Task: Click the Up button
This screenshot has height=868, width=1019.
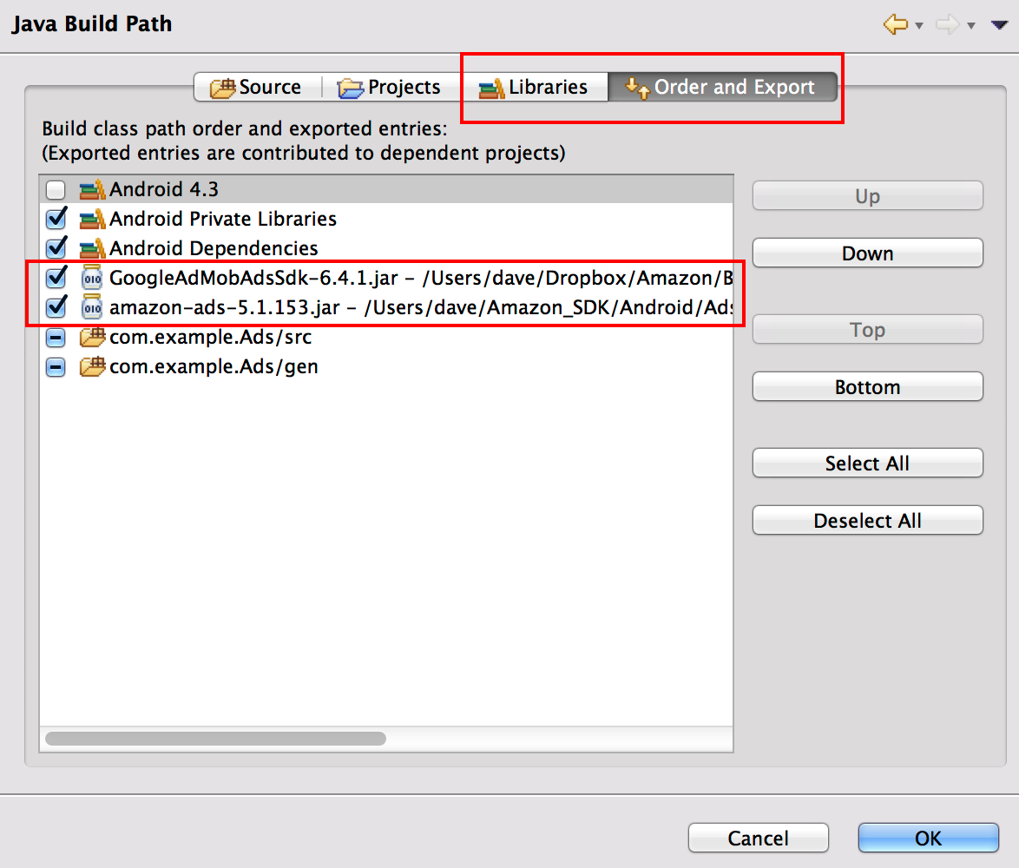Action: 868,195
